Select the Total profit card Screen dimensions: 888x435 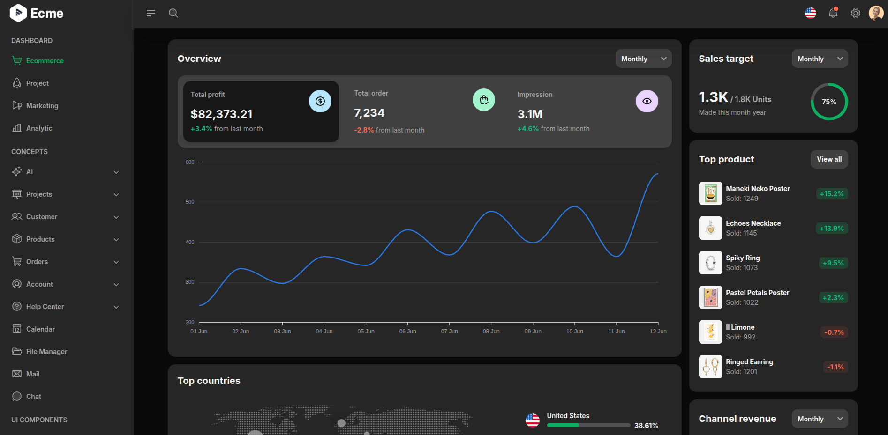tap(261, 111)
